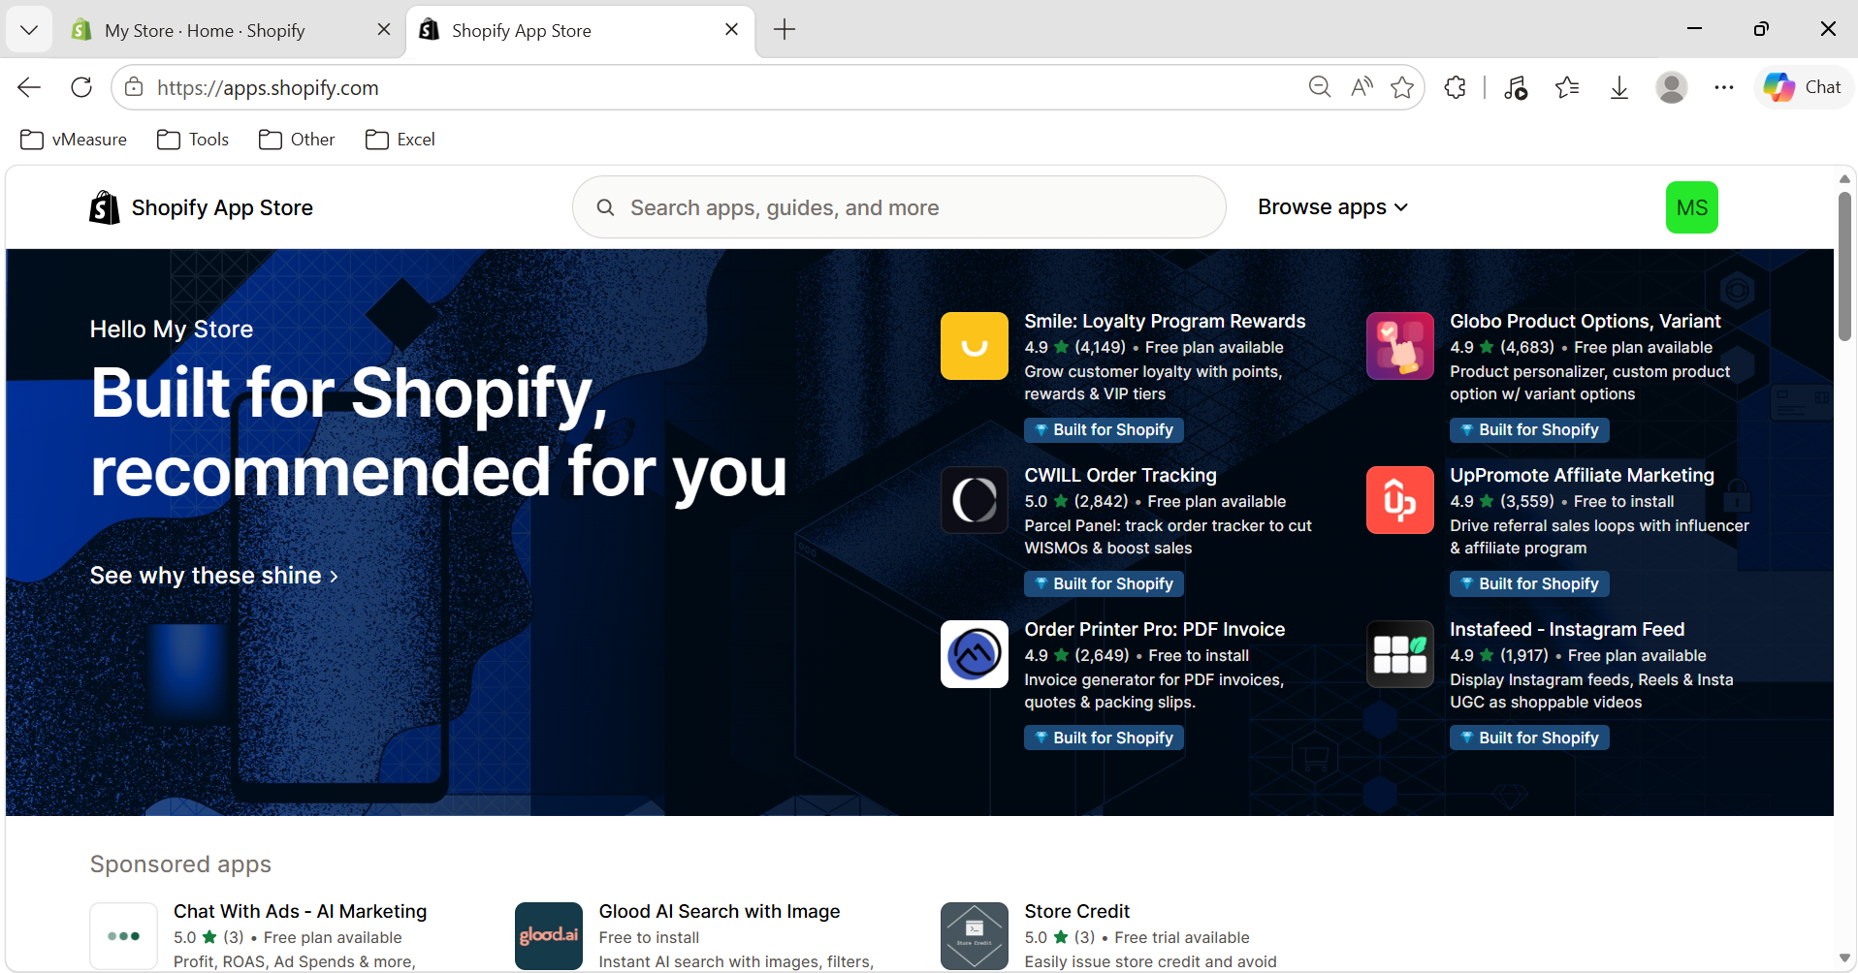
Task: Click the Hello My Store greeting text
Action: point(172,330)
